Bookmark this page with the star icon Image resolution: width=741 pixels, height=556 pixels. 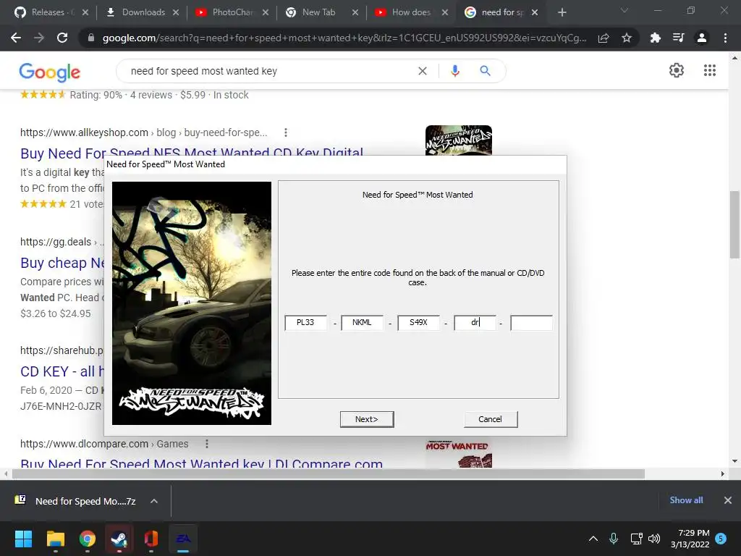pos(627,38)
